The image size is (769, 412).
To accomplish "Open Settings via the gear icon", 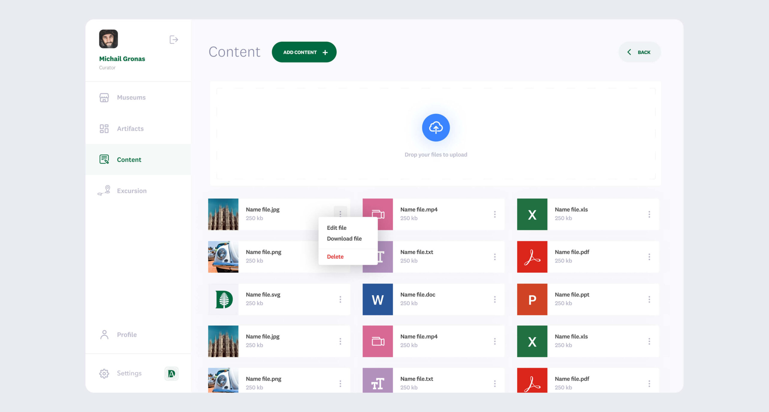I will pos(104,373).
